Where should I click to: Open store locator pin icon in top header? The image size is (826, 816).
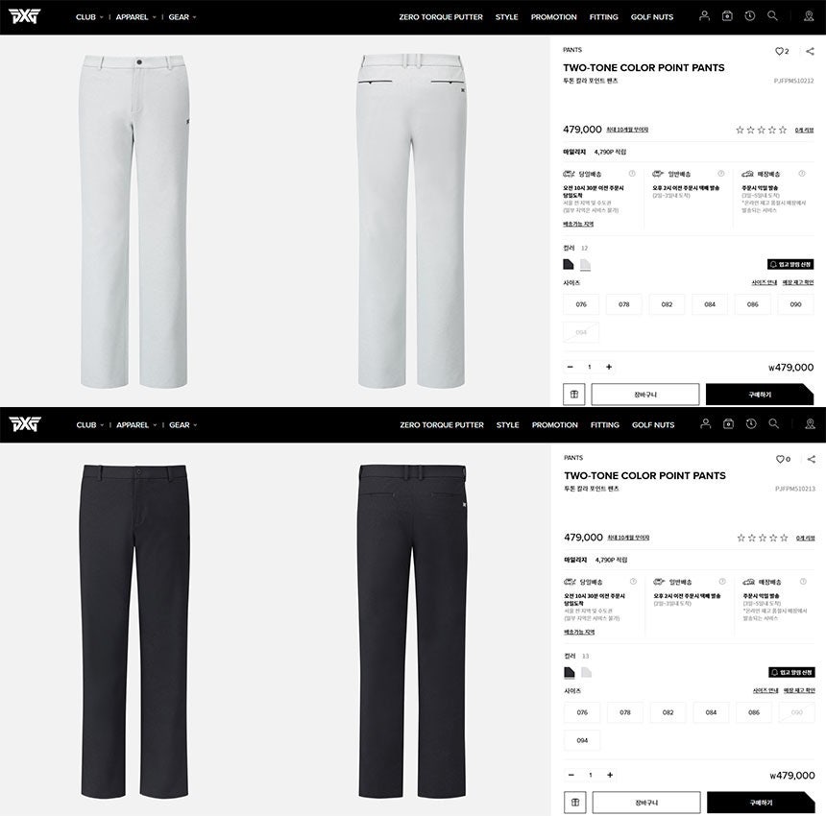click(809, 16)
